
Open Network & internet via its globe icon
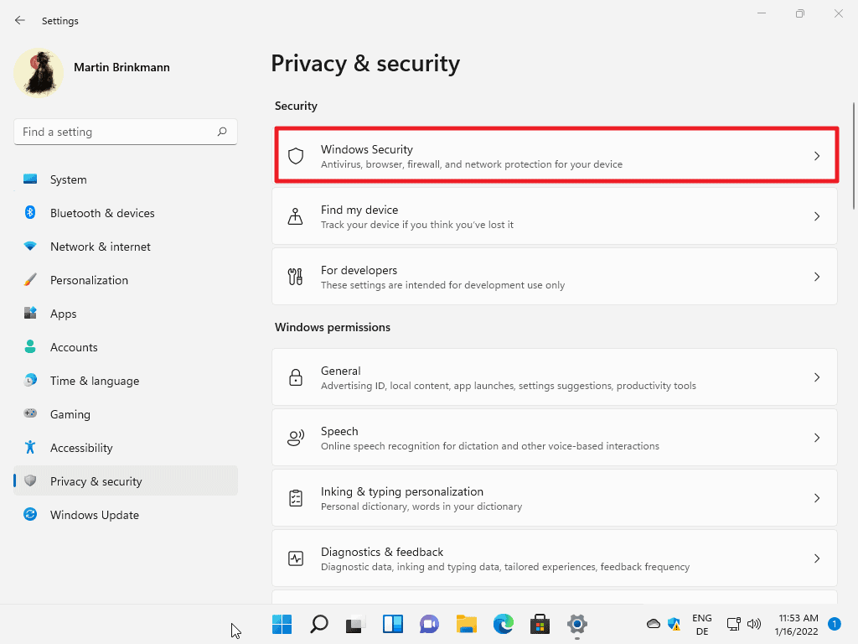pos(30,246)
